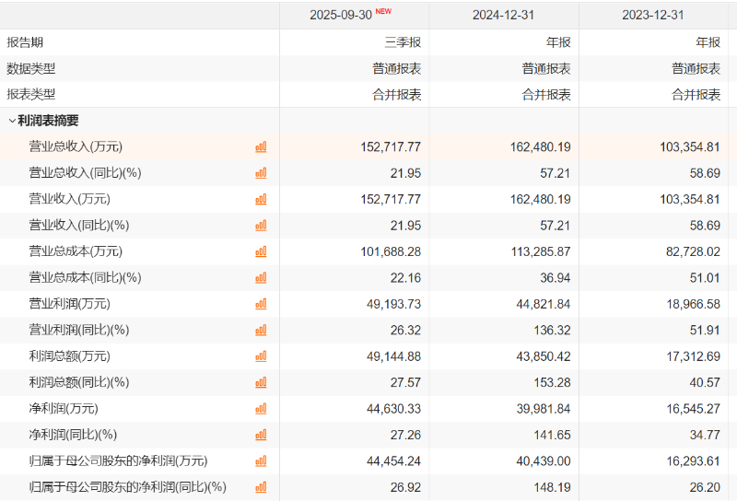
Task: Select the 16,293.61 parent net profit value
Action: (x=694, y=461)
